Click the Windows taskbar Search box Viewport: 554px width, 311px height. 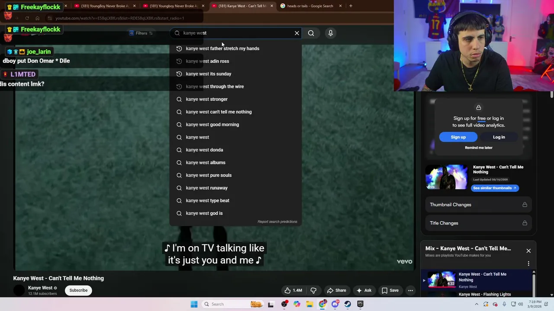coord(233,304)
